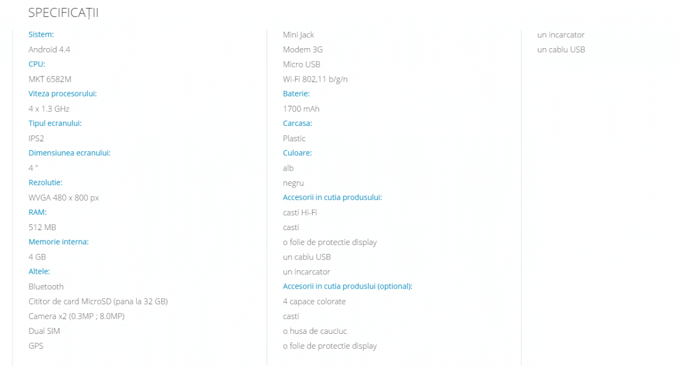Click Accesorii in cutia produsului: label
This screenshot has width=681, height=373.
333,197
